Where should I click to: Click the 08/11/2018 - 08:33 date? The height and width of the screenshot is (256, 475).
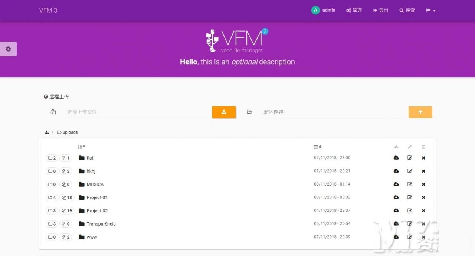332,197
